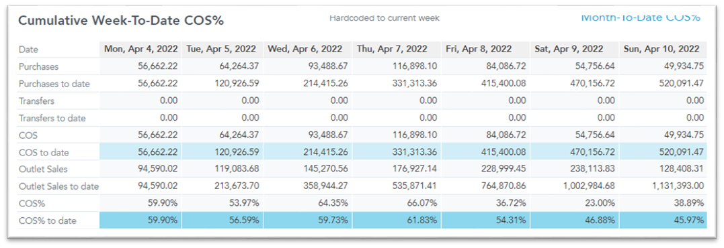Select the Wed, Apr 6, 2022 column header
The width and height of the screenshot is (724, 248).
click(x=307, y=49)
